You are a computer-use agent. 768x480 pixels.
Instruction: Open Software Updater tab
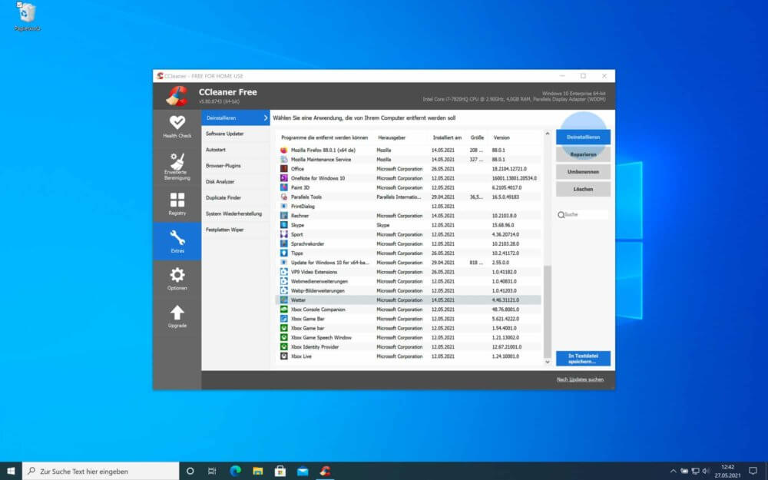(236, 134)
